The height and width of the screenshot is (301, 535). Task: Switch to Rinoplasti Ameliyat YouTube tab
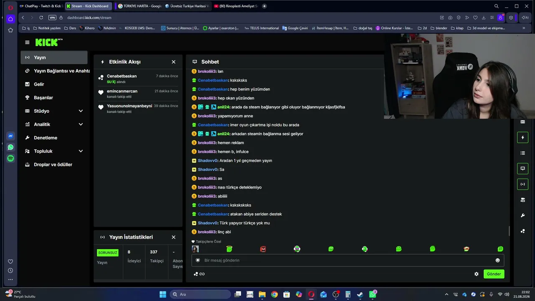236,6
